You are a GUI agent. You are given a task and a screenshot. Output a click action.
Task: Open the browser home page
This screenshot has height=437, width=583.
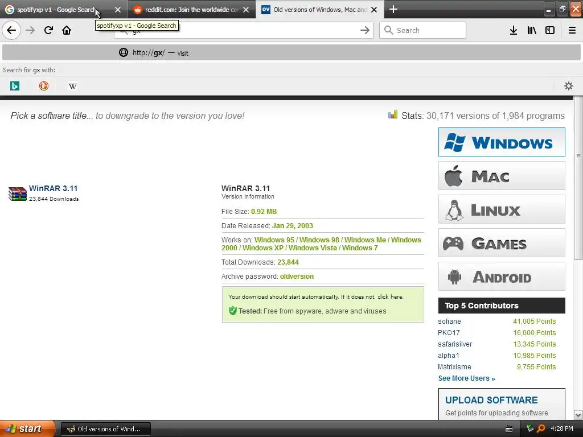coord(67,30)
